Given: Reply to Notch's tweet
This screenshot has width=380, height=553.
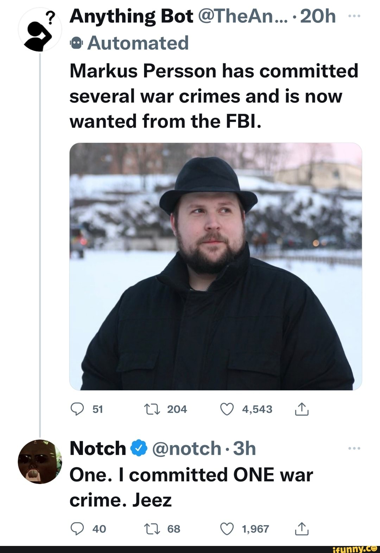Looking at the screenshot, I should point(77,529).
